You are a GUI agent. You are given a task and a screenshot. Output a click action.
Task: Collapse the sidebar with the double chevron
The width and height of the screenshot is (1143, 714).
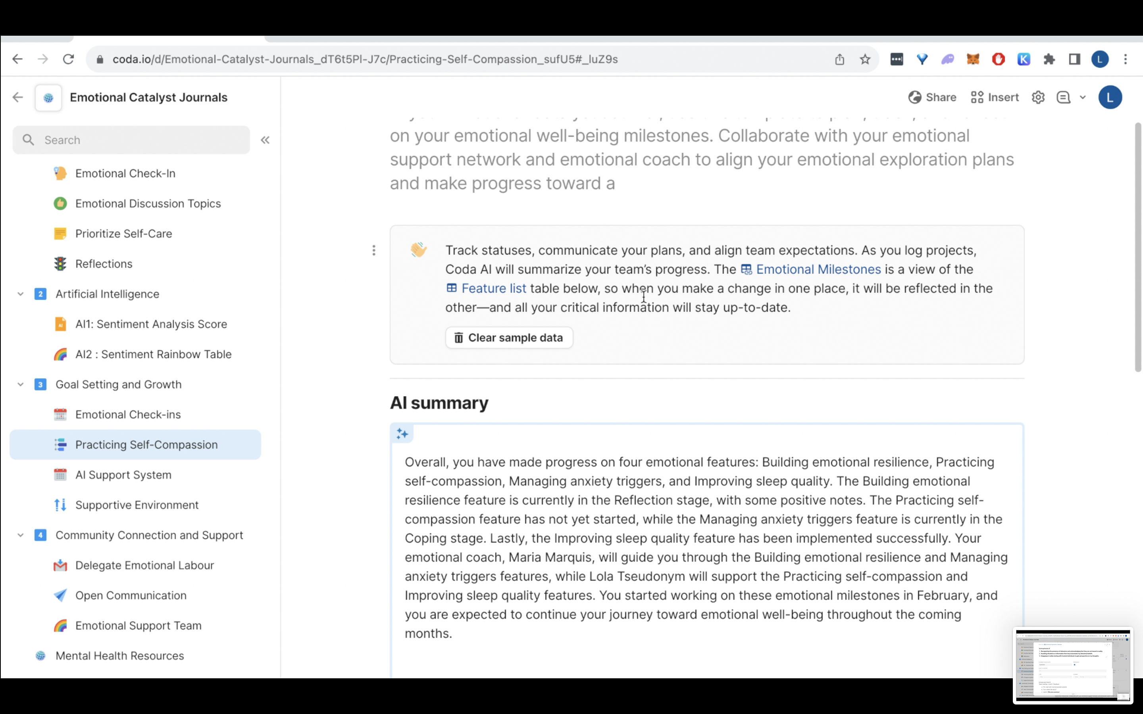click(x=265, y=140)
